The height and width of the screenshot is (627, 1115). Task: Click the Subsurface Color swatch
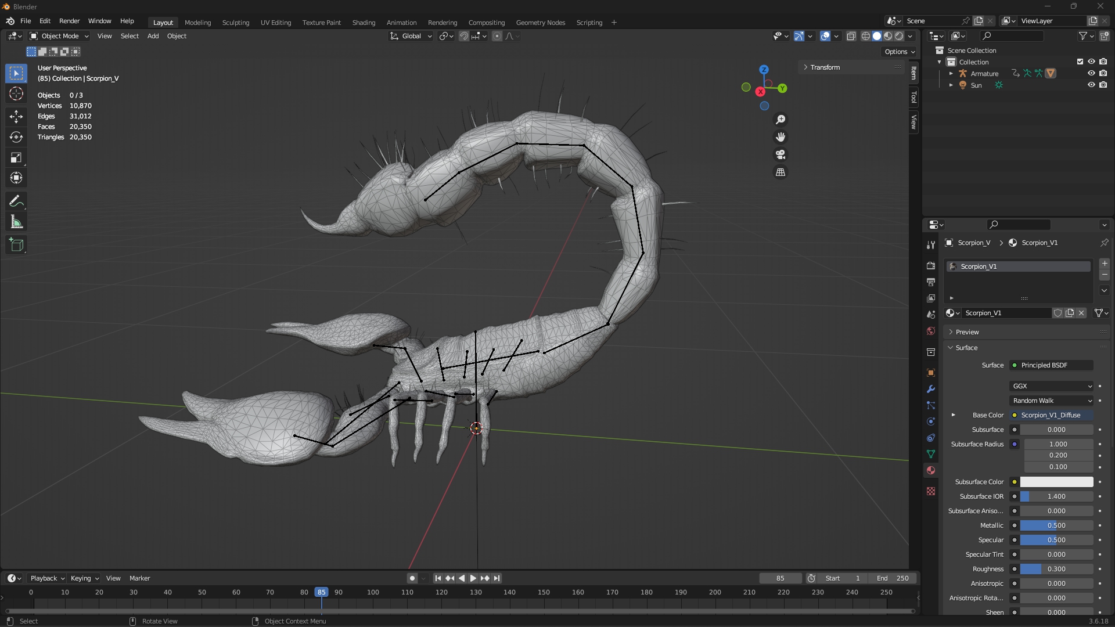click(x=1056, y=482)
